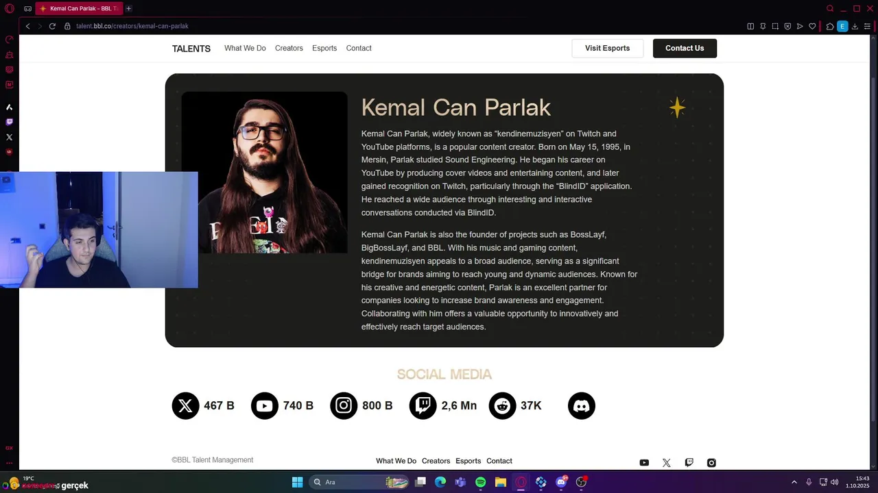878x493 pixels.
Task: Click the gold star decoration on the profile card
Action: 677,108
